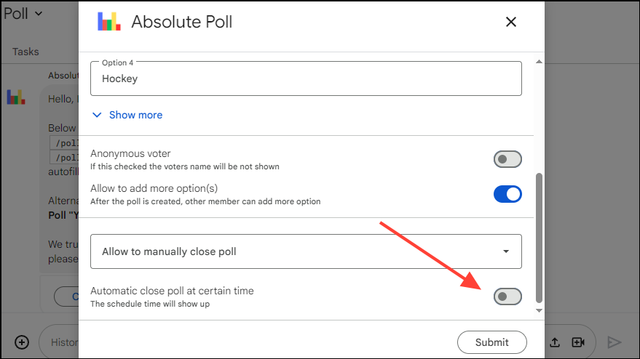Click the scroll down arrow of dialog scrollbar
The image size is (640, 359).
pyautogui.click(x=539, y=310)
